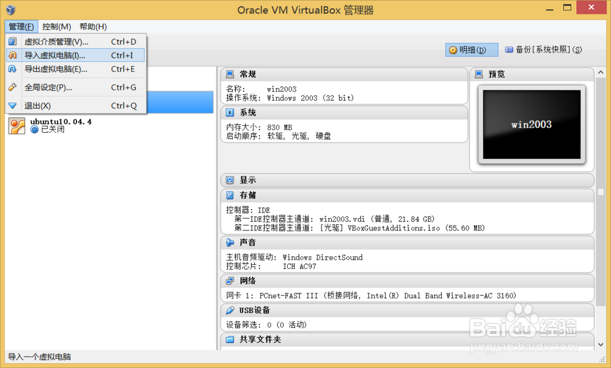Click the Windows DirectSound audio driver text
This screenshot has width=611, height=368.
[x=323, y=257]
